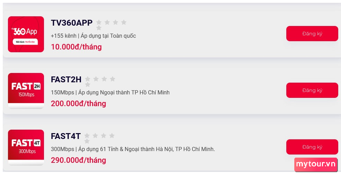Click the FAST 4T 300Mbps package logo
Viewport: 341px width, 176px height.
(x=26, y=147)
